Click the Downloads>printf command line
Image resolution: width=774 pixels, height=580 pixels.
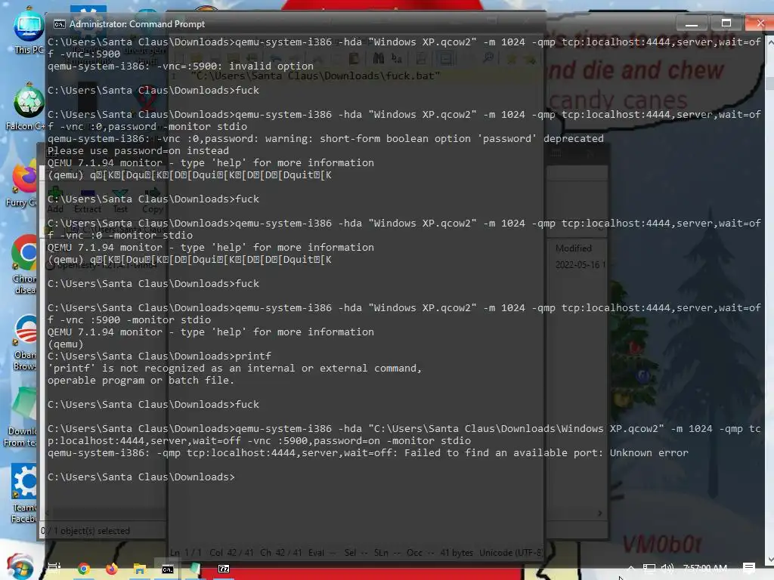[x=159, y=356]
